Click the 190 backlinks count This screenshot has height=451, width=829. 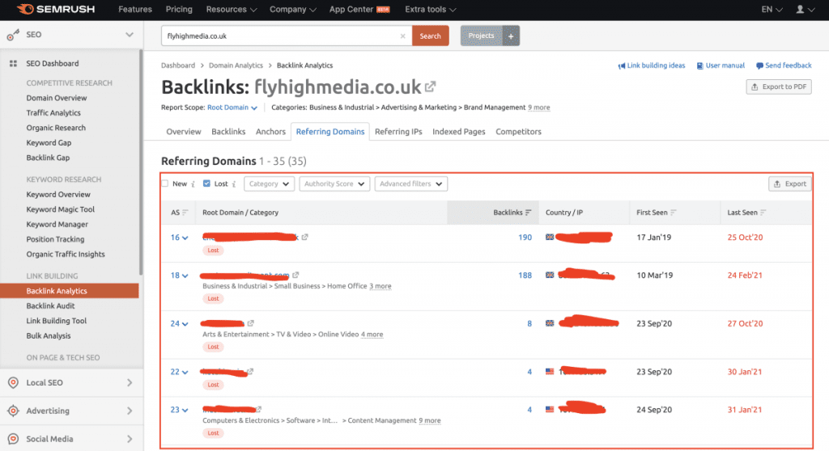(x=525, y=238)
